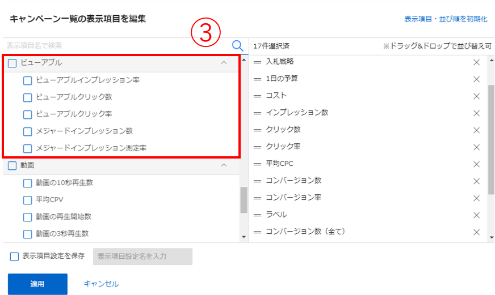Select the 動画 group checkbox
Screen dimensions: 495x295
point(12,166)
